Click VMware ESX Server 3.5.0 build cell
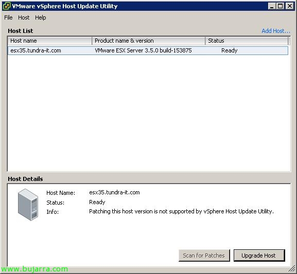297x274 pixels. 143,50
